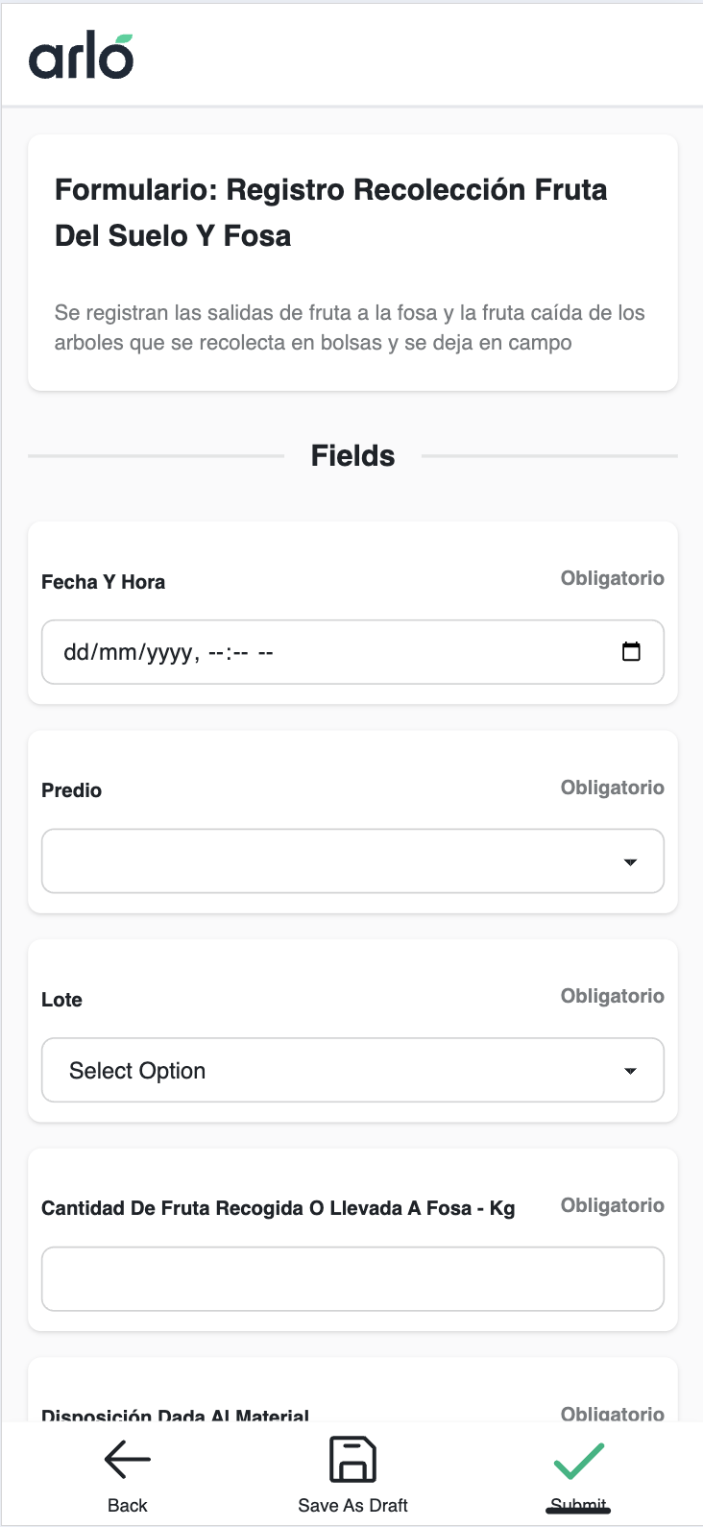The height and width of the screenshot is (1527, 703).
Task: Click the form title 'Registro Recolección Fruta' heading
Action: [330, 212]
